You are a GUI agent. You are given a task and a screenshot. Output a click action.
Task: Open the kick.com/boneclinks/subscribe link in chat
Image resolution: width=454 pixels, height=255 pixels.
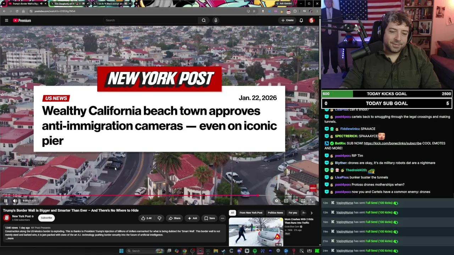[393, 143]
